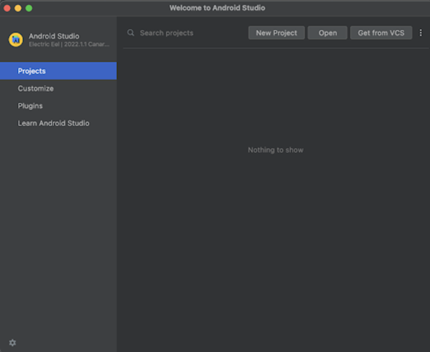Open the settings gear options menu
Viewport: 430px width, 352px height.
coord(12,343)
